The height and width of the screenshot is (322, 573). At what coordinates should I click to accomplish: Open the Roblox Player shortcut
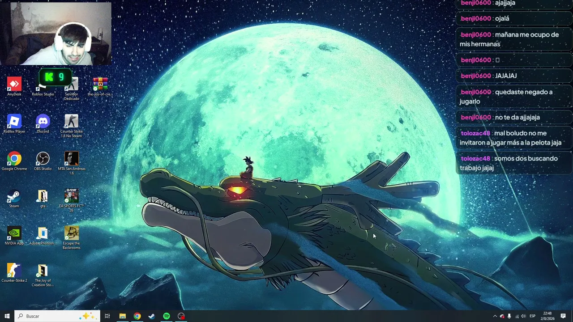point(14,124)
